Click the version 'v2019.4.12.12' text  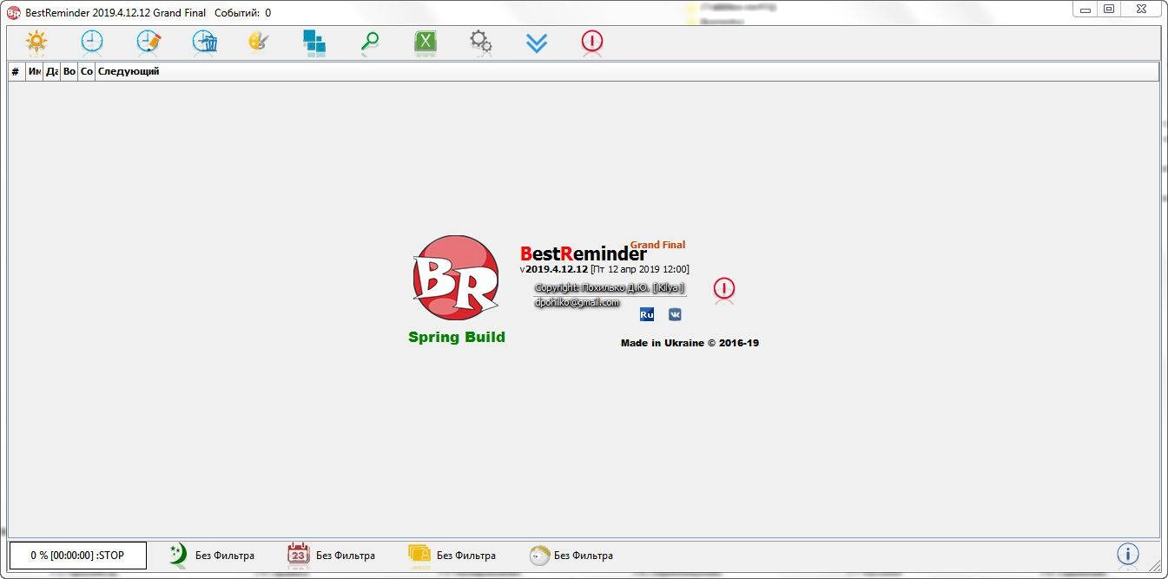coord(554,269)
